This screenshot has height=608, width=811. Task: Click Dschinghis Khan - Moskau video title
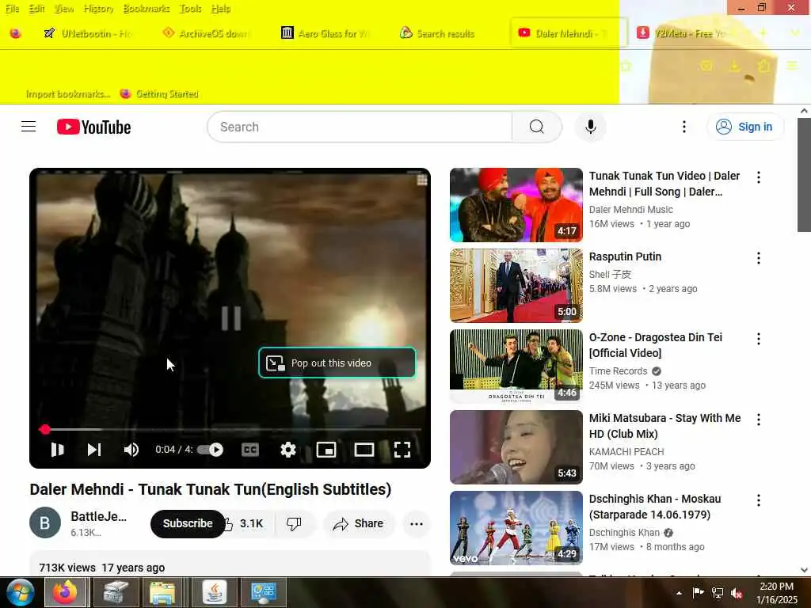point(655,507)
